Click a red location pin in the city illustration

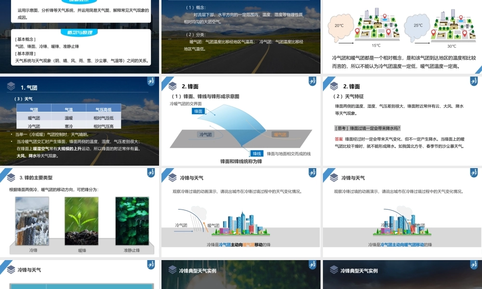(x=385, y=16)
